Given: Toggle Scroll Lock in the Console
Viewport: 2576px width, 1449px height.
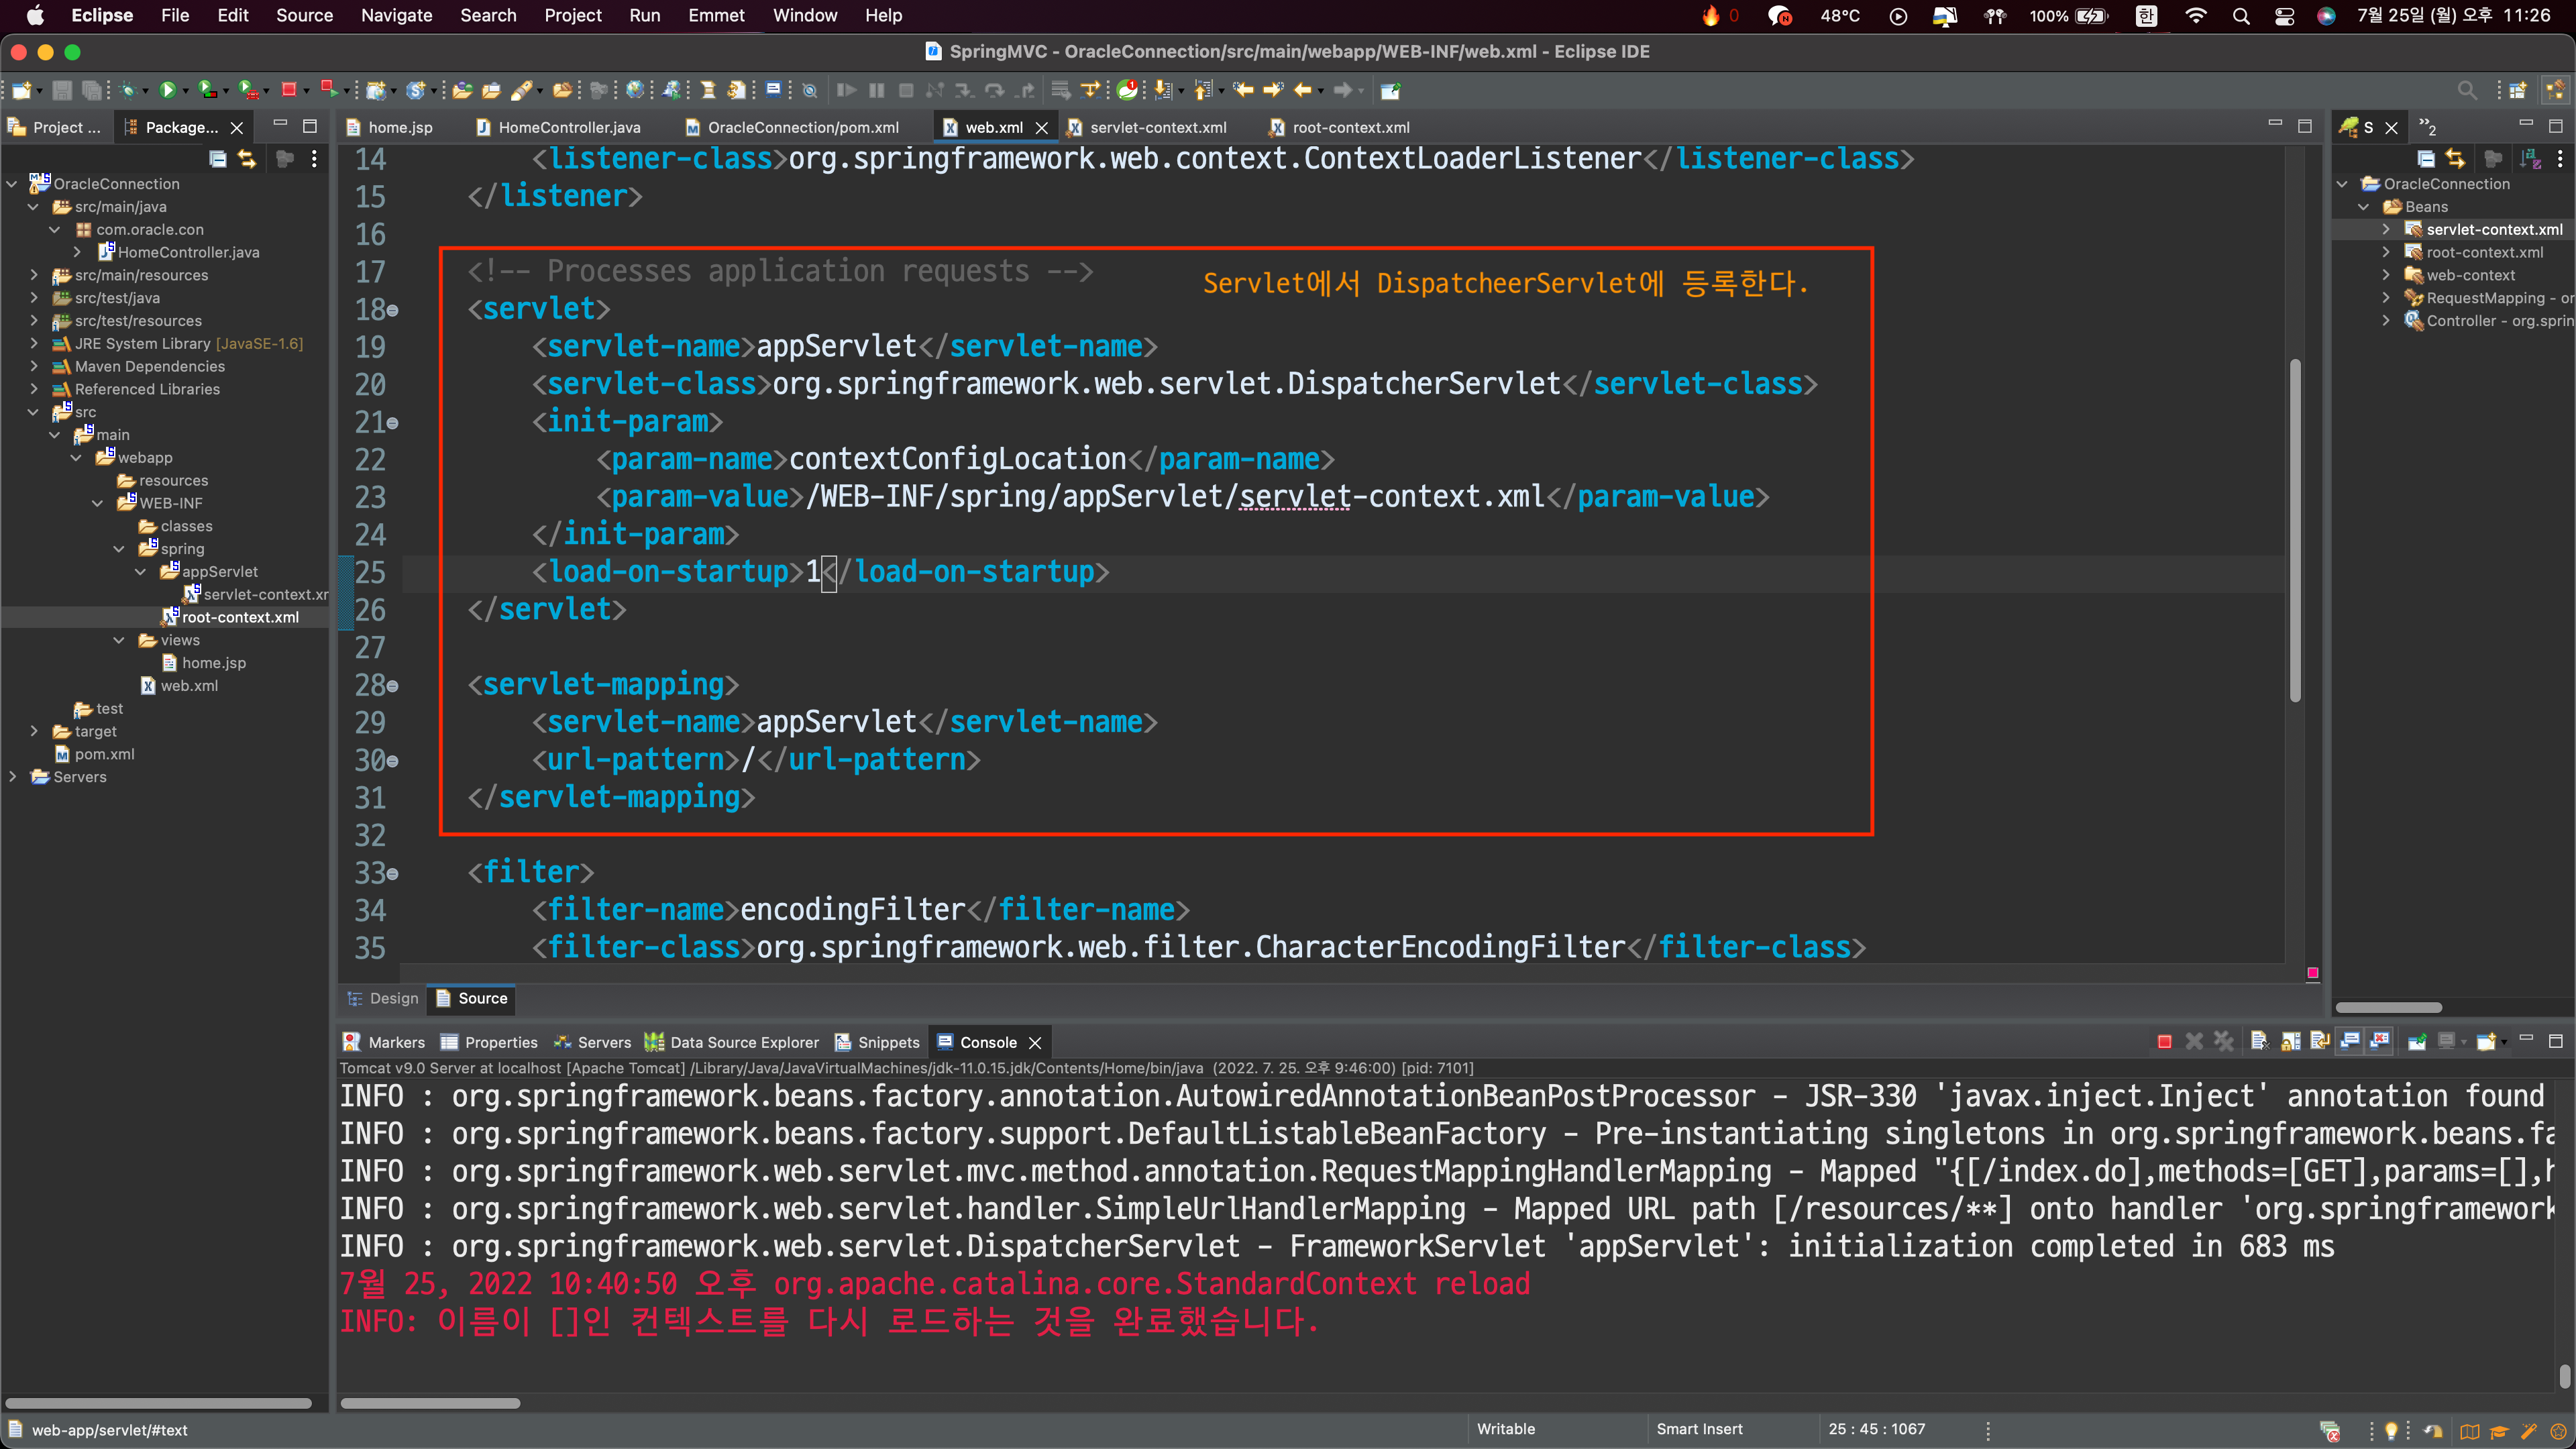Looking at the screenshot, I should pos(2290,1042).
